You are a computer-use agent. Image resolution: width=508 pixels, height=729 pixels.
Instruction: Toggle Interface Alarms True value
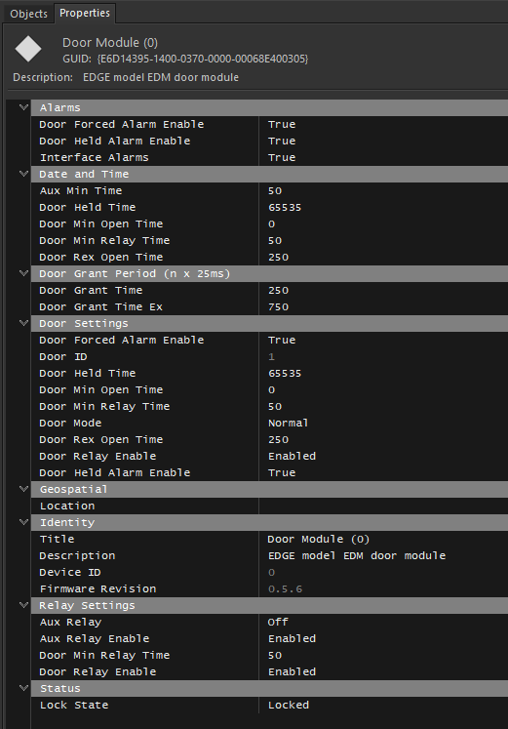[x=383, y=157]
